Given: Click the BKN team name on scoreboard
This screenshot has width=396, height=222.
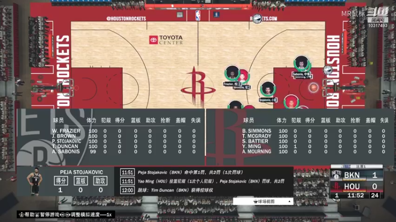Looking at the screenshot, I should pyautogui.click(x=352, y=175).
